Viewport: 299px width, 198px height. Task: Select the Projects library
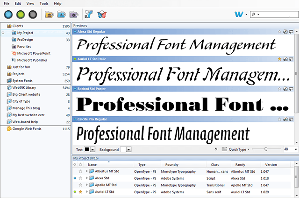coord(36,74)
